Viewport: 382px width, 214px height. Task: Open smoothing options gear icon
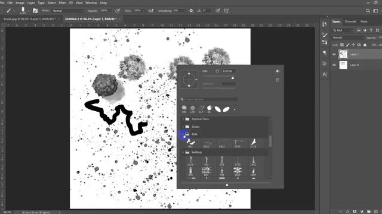(x=191, y=11)
